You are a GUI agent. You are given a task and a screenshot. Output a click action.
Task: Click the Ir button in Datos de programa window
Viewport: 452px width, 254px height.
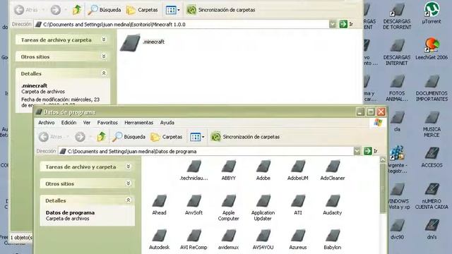(370, 151)
